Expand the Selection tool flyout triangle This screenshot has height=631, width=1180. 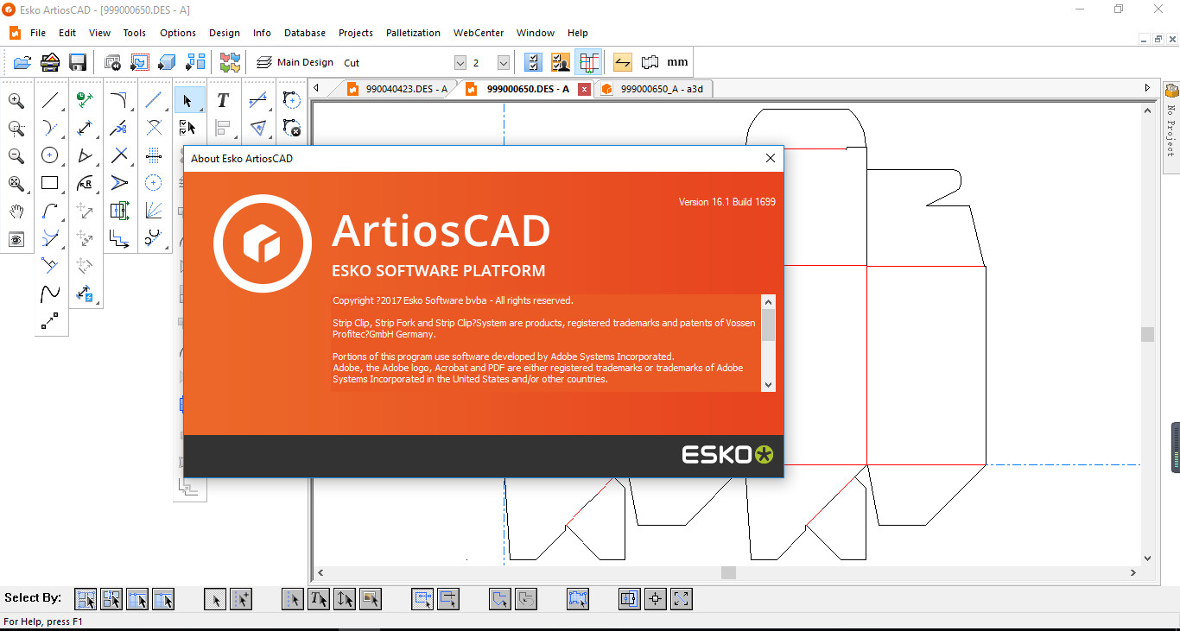(200, 110)
